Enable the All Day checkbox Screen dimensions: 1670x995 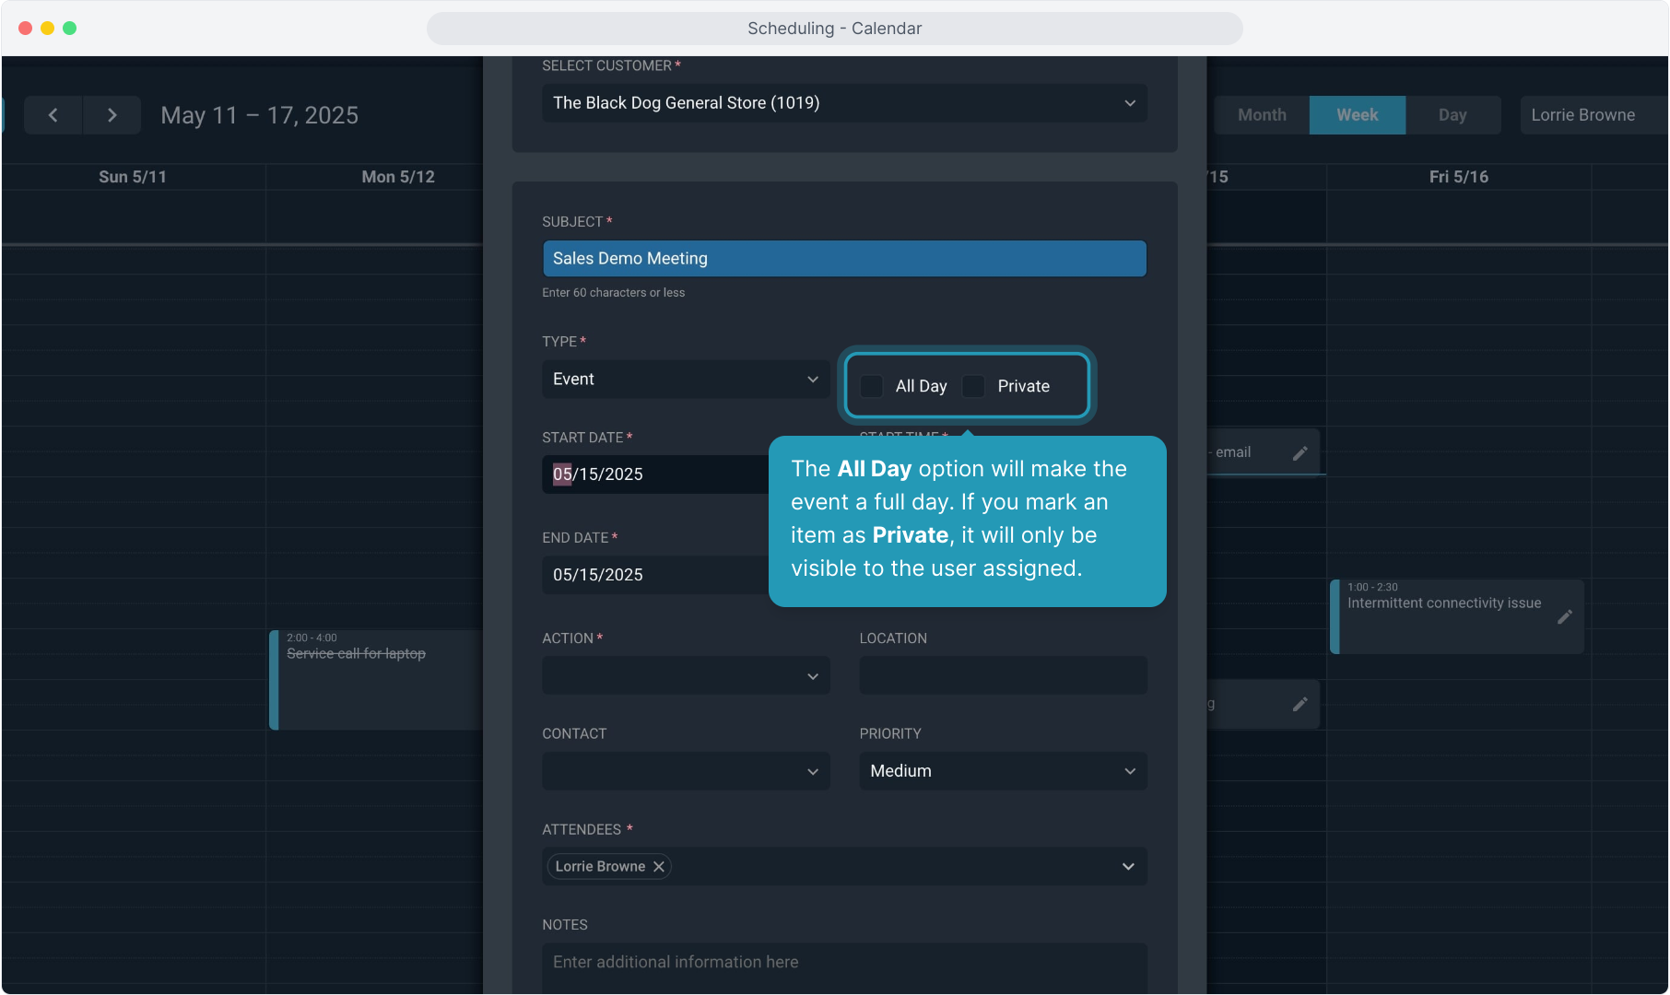click(x=872, y=386)
